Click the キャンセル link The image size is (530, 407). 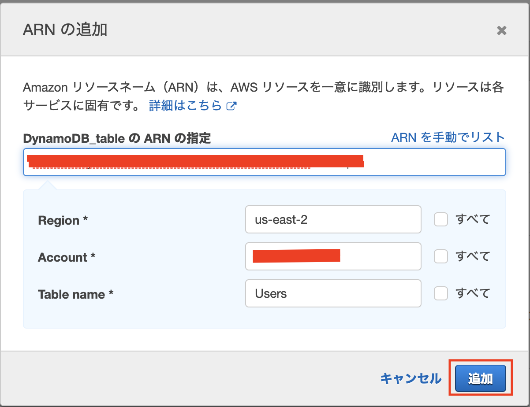point(411,378)
